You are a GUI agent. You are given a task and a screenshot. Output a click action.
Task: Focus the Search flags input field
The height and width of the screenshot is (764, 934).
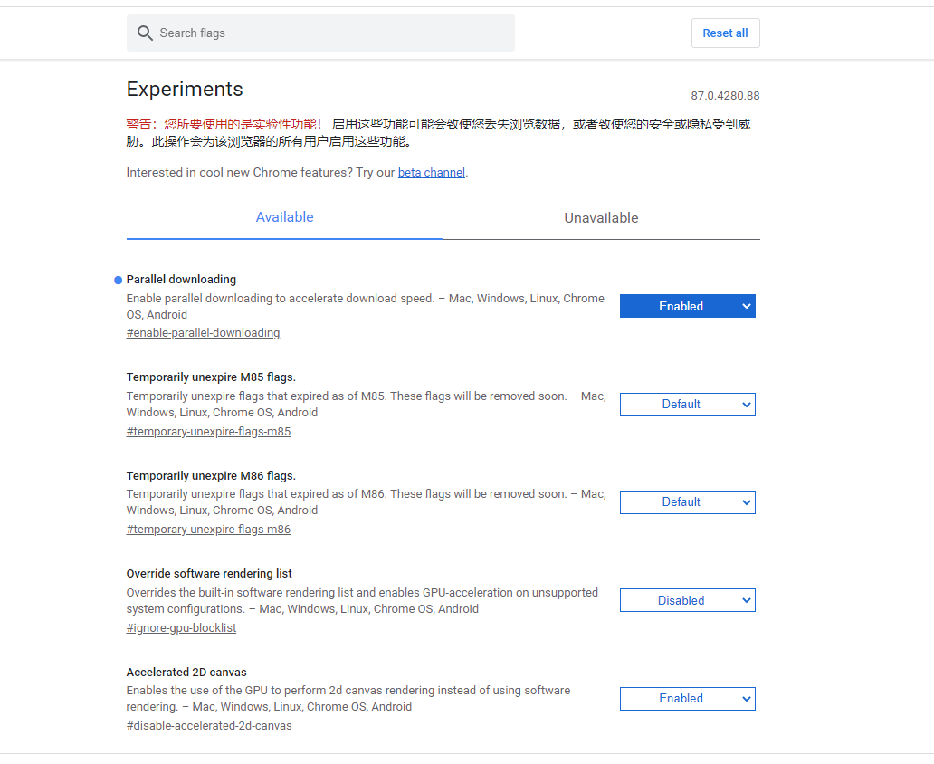[x=320, y=33]
